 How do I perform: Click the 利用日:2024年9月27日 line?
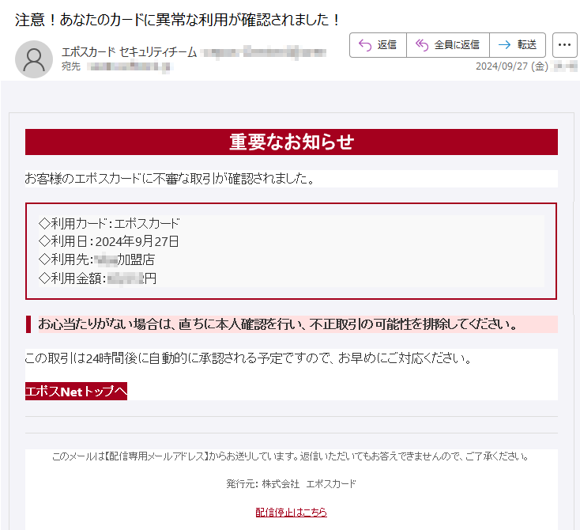click(x=109, y=241)
